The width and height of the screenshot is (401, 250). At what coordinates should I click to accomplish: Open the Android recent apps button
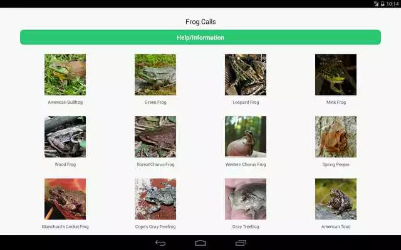(241, 243)
